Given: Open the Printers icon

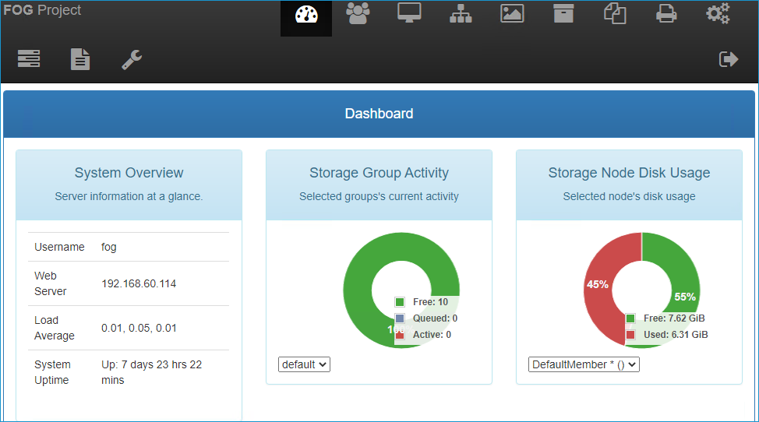Looking at the screenshot, I should pyautogui.click(x=666, y=14).
